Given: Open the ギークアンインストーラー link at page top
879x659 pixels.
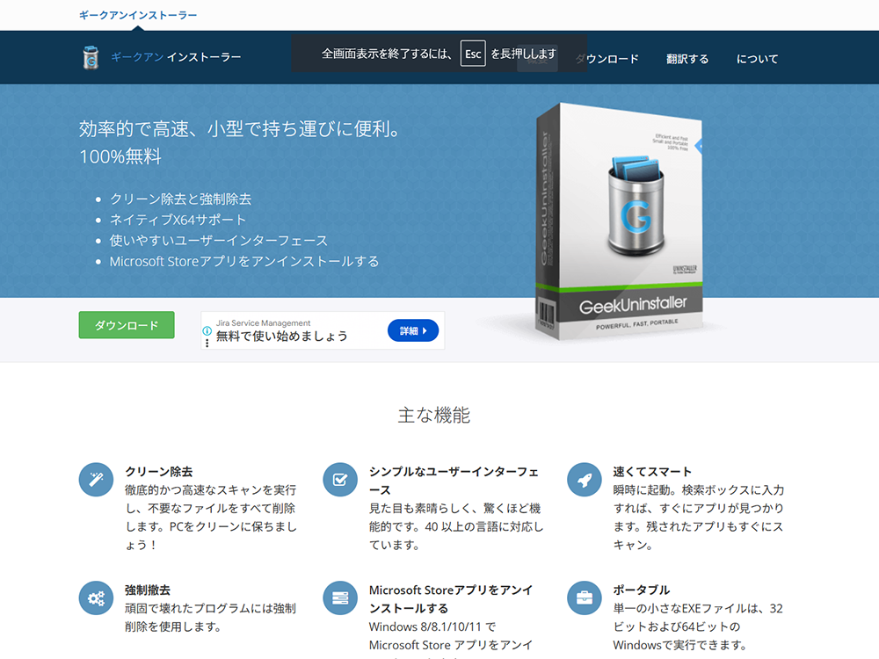Looking at the screenshot, I should 138,15.
